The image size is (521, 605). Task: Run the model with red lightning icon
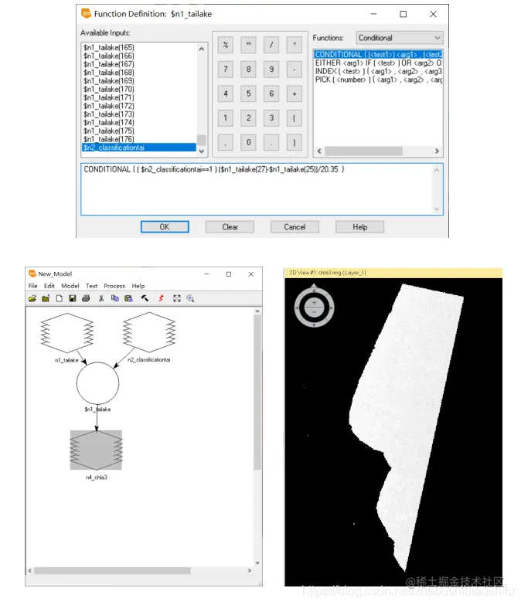pyautogui.click(x=161, y=298)
